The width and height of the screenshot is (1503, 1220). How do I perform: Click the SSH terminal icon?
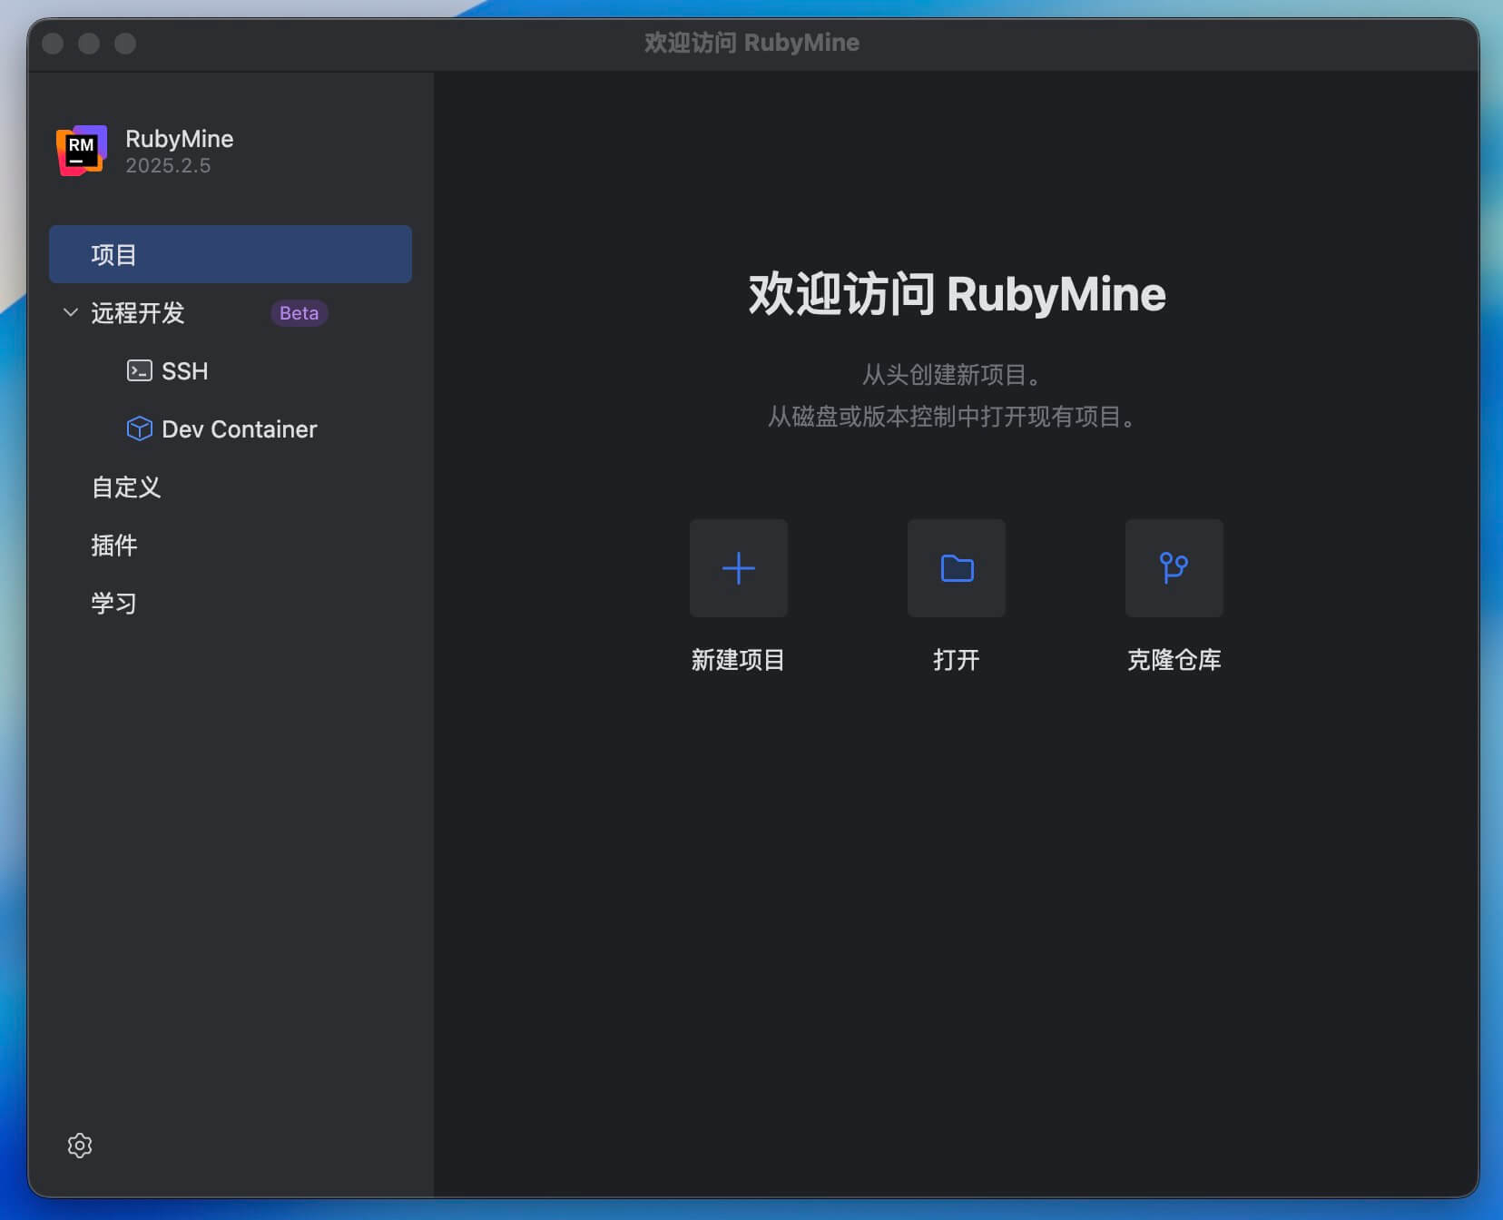(139, 370)
